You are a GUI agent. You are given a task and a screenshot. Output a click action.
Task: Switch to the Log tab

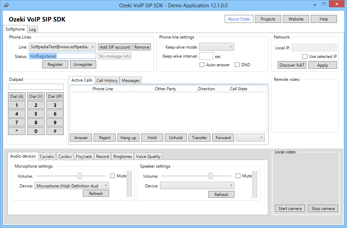[x=32, y=29]
